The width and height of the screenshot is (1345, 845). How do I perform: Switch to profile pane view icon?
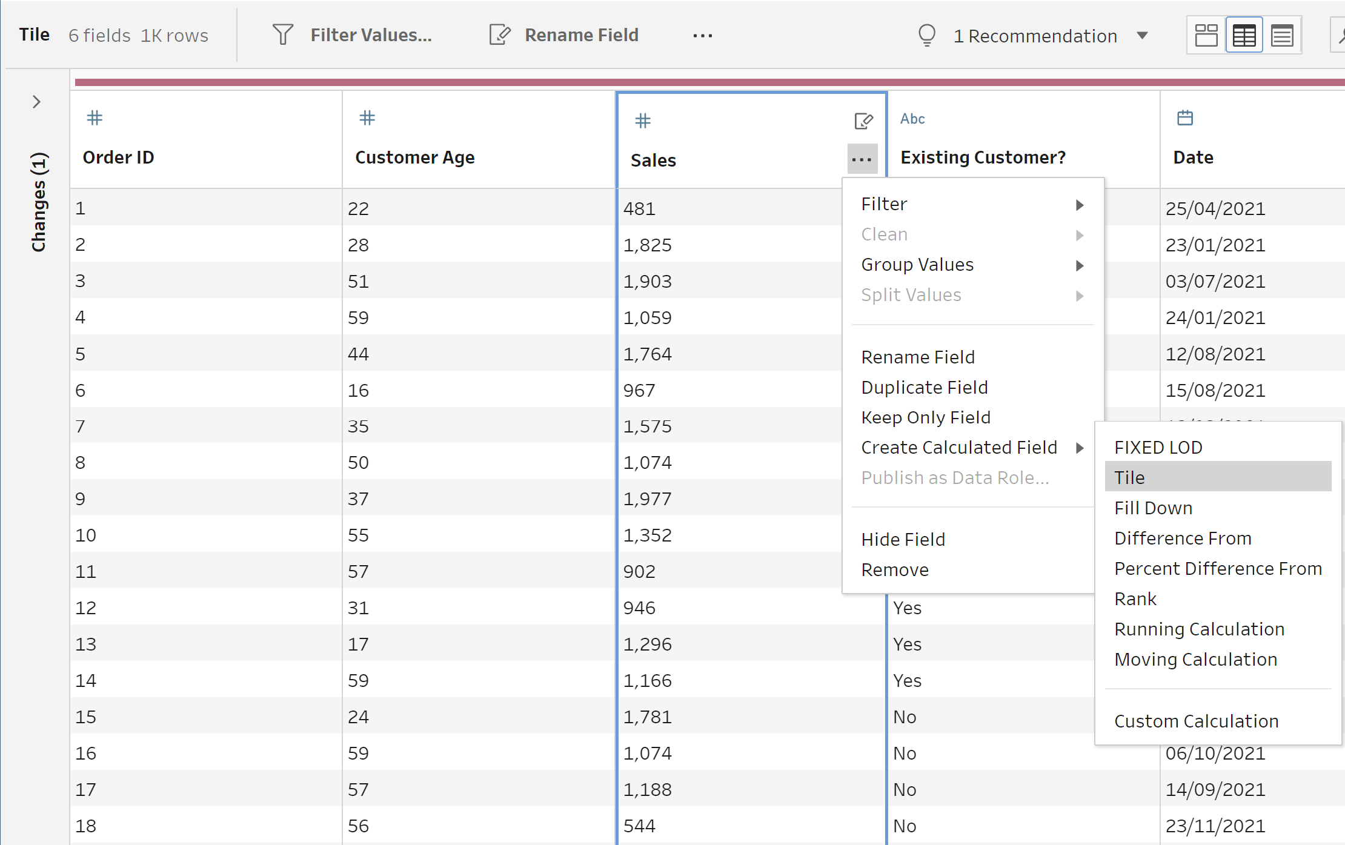pyautogui.click(x=1206, y=35)
